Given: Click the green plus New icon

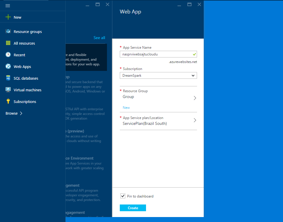Looking at the screenshot, I should coord(8,17).
